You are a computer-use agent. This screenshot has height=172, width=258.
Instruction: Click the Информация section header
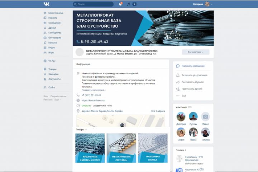(83, 64)
